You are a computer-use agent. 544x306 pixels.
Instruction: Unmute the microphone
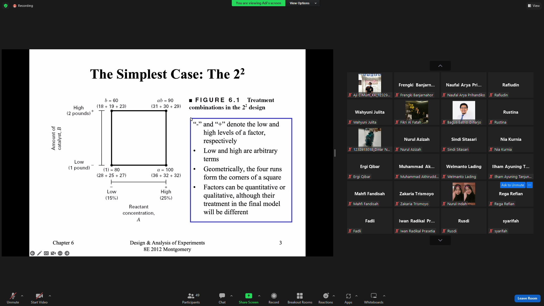[13, 298]
